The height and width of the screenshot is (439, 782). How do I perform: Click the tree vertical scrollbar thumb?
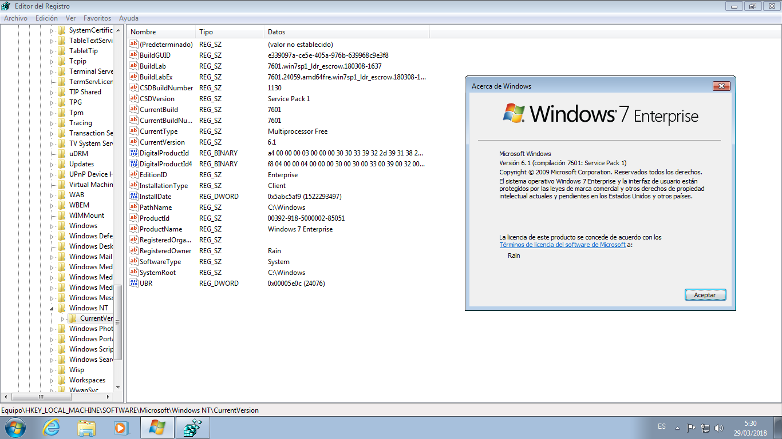click(119, 322)
